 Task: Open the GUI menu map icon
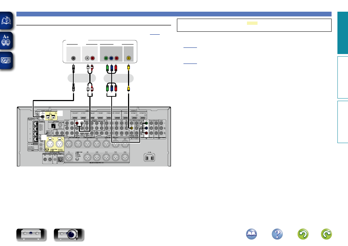[x=6, y=60]
